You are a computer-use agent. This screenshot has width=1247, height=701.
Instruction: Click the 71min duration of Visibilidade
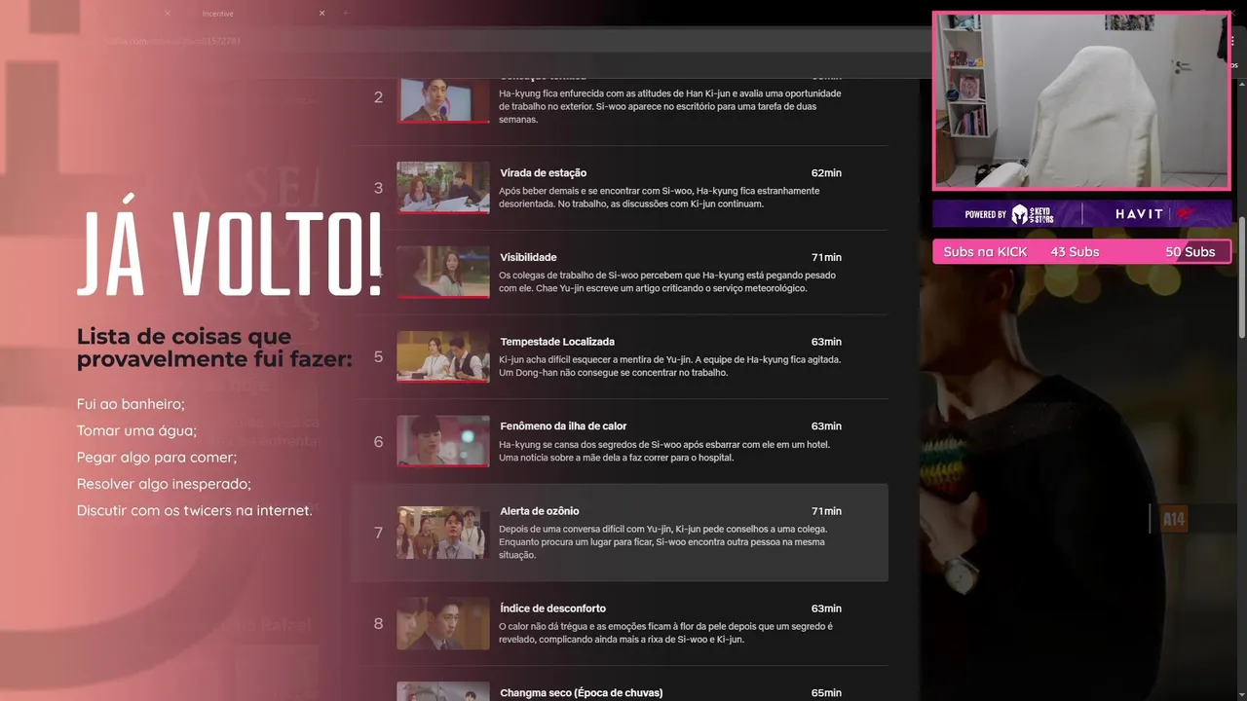(x=826, y=257)
